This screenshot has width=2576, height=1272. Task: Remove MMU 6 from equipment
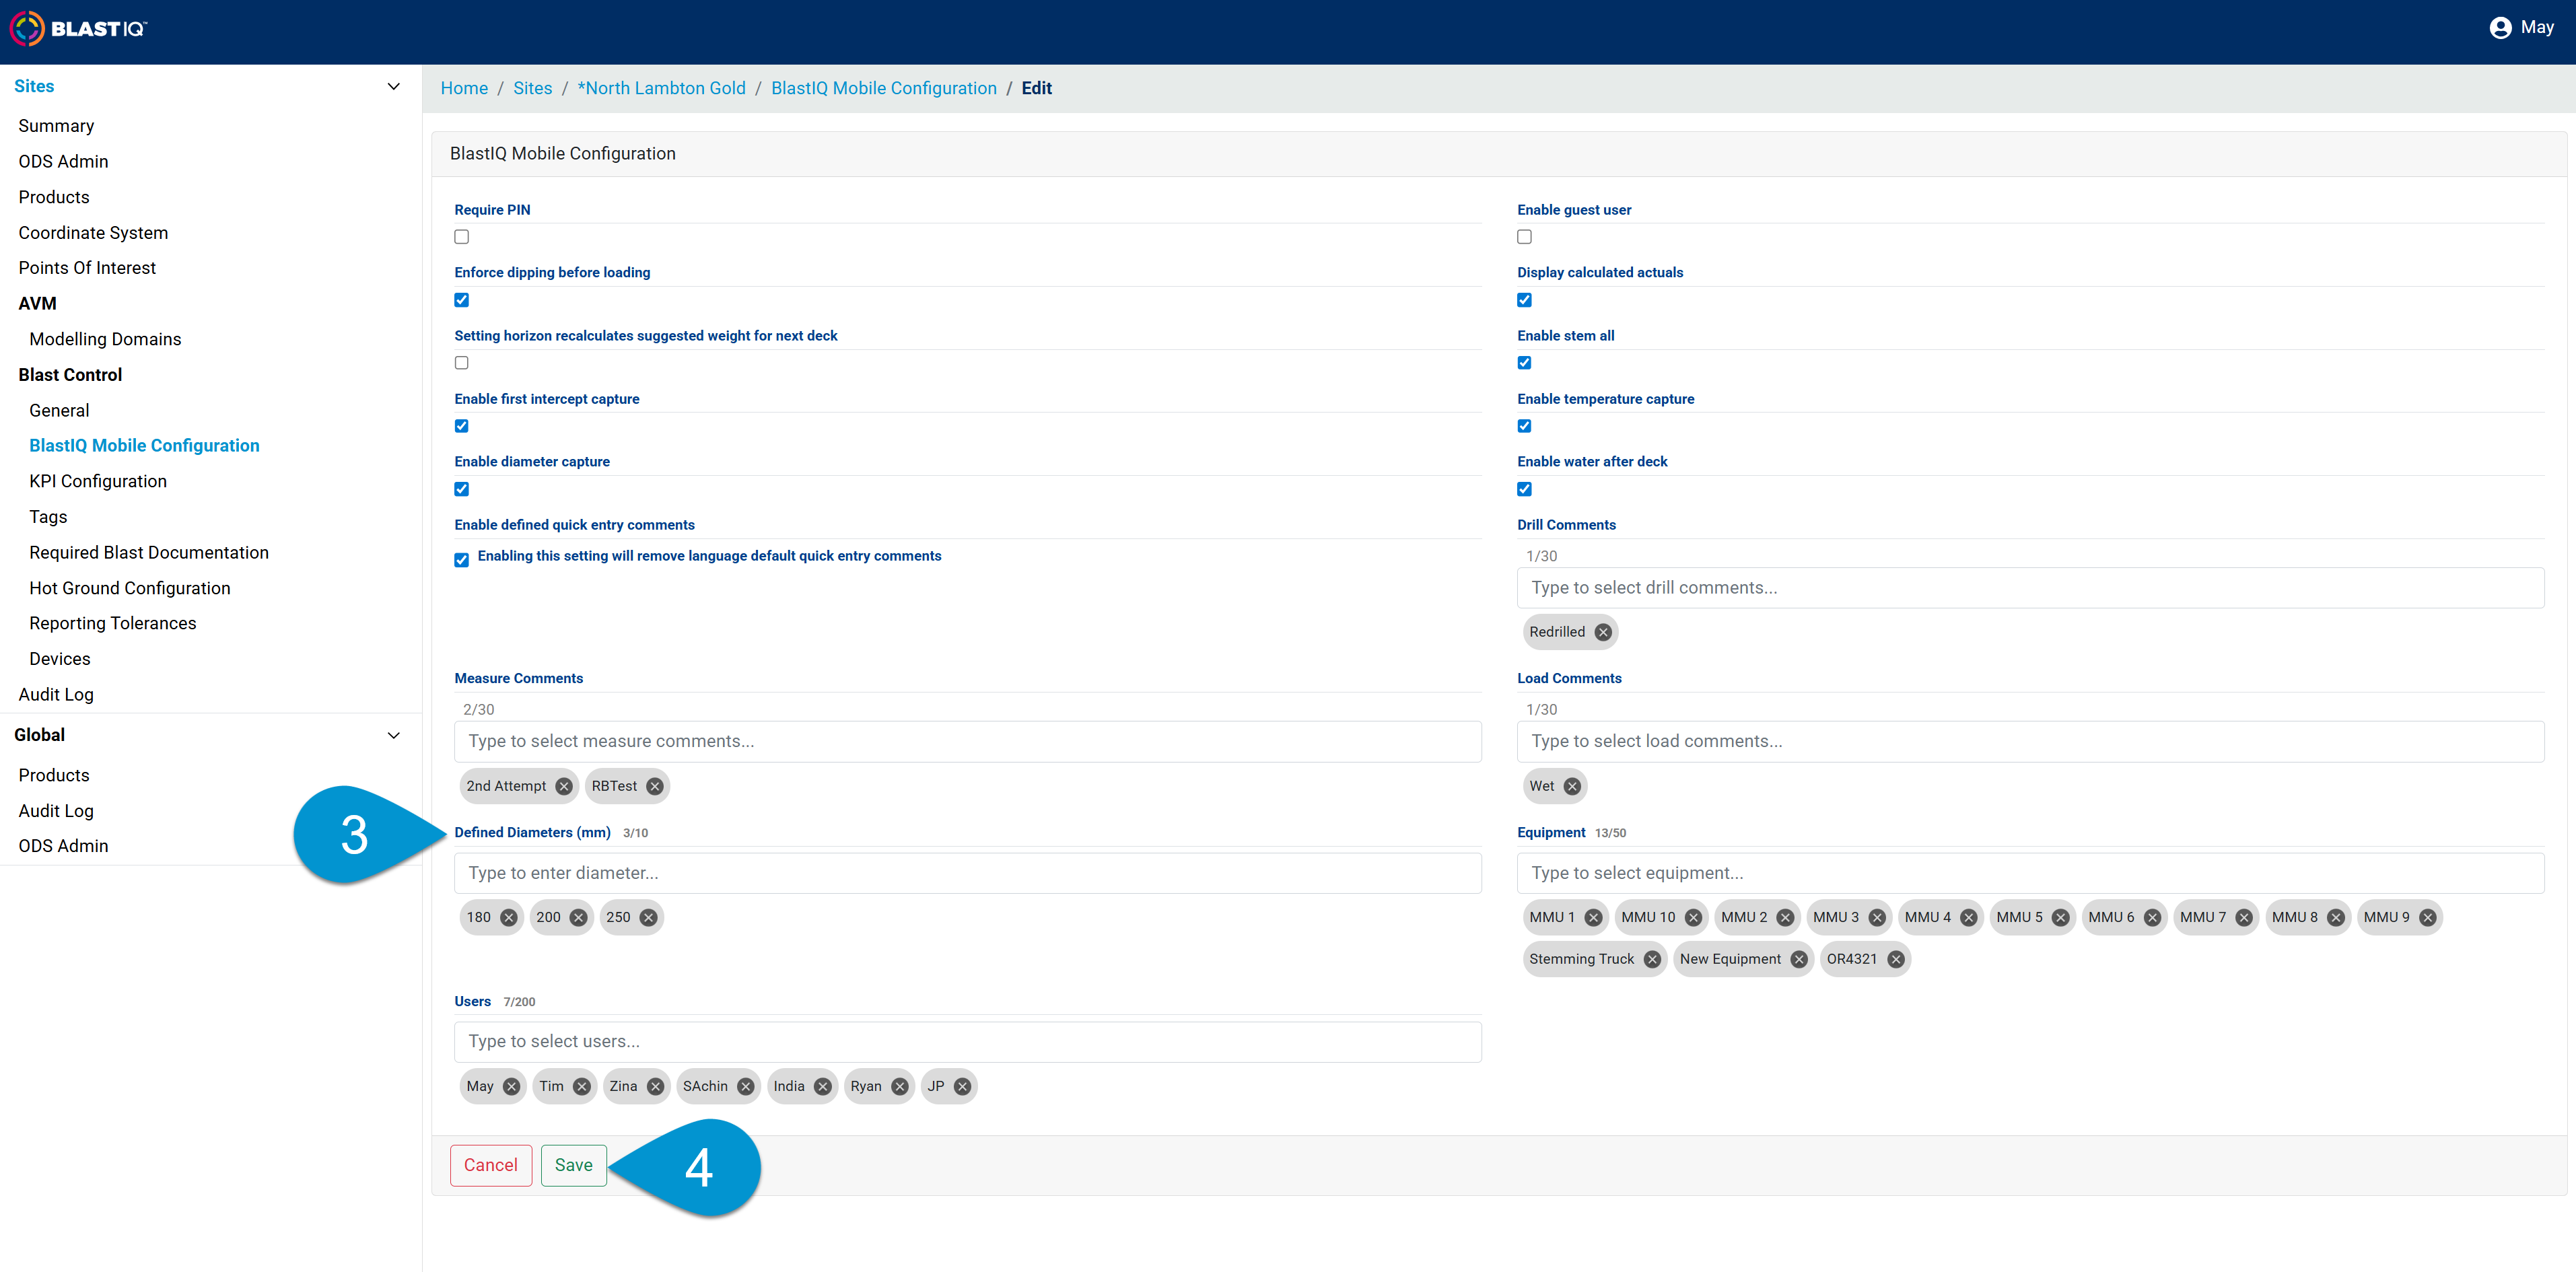point(2152,917)
